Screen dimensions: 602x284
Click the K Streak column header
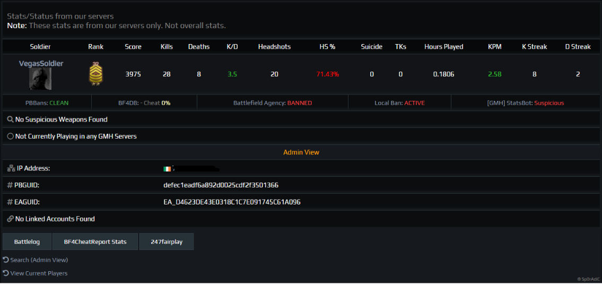click(x=535, y=47)
